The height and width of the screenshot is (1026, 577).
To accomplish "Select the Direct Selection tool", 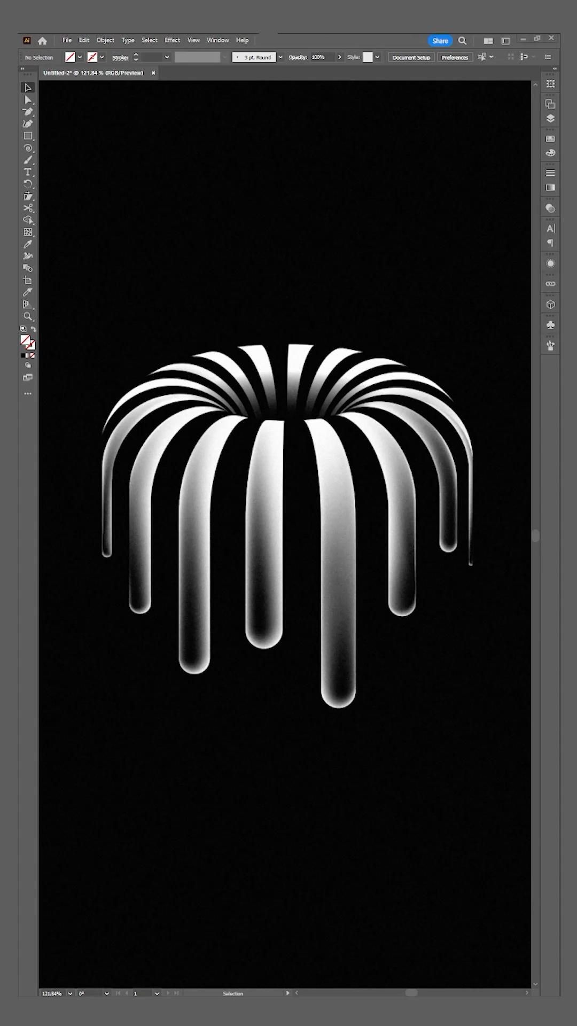I will coord(28,100).
